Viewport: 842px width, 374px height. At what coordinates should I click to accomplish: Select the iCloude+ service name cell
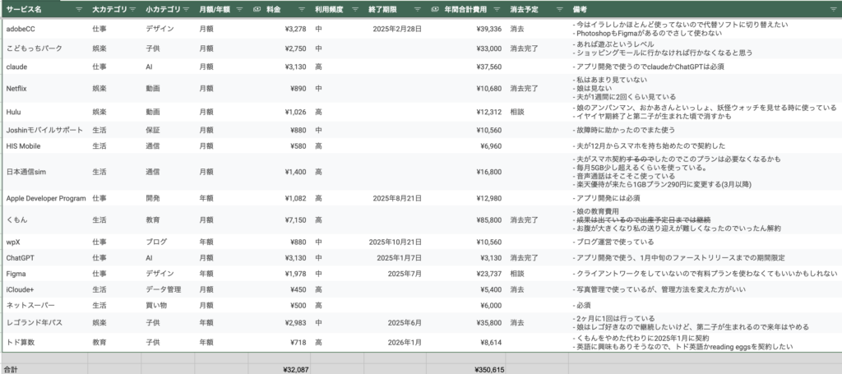pyautogui.click(x=45, y=289)
